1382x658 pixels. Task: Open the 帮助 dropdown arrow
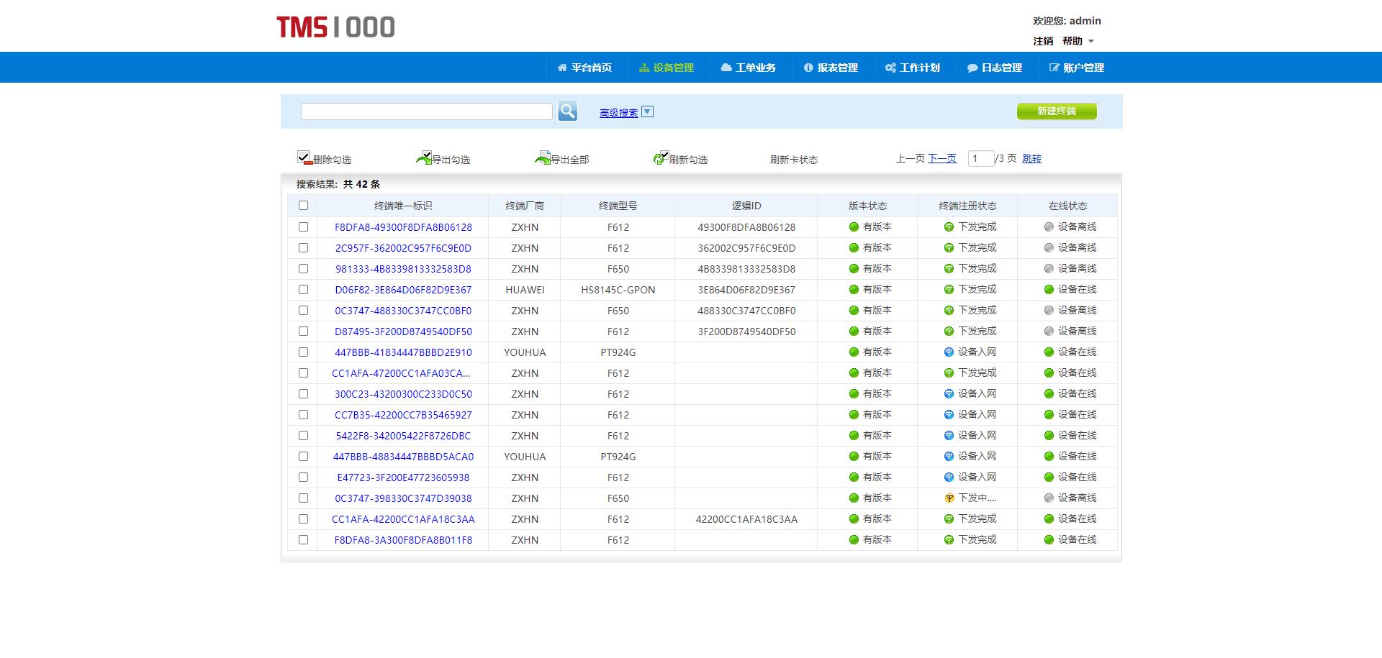point(1091,41)
